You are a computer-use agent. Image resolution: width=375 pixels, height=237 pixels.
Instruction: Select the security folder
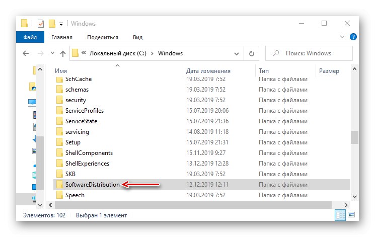coord(202,100)
